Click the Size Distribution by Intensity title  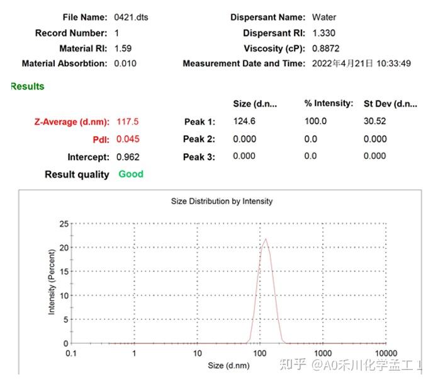coord(222,201)
